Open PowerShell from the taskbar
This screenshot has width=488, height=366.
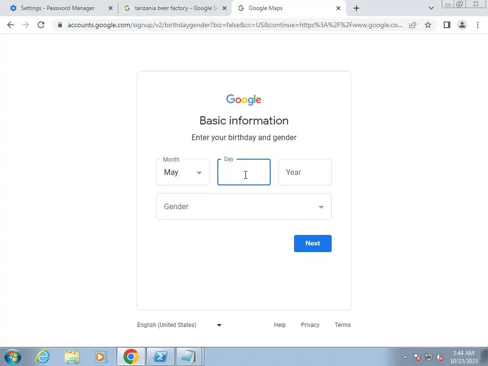pos(160,356)
